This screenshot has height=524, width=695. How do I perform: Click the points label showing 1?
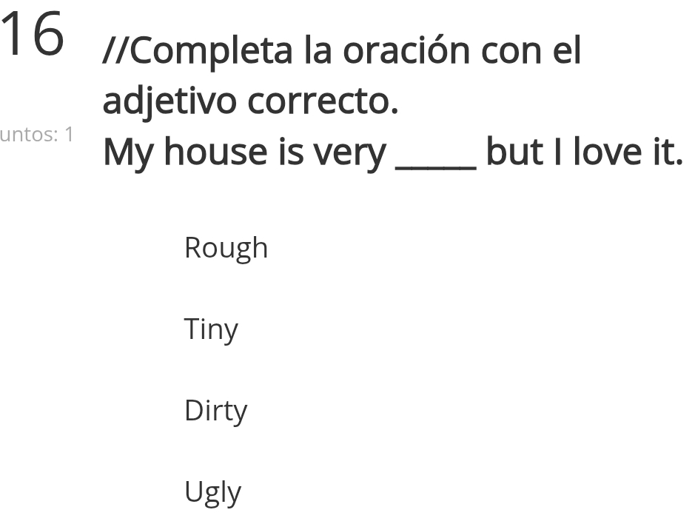tap(37, 135)
